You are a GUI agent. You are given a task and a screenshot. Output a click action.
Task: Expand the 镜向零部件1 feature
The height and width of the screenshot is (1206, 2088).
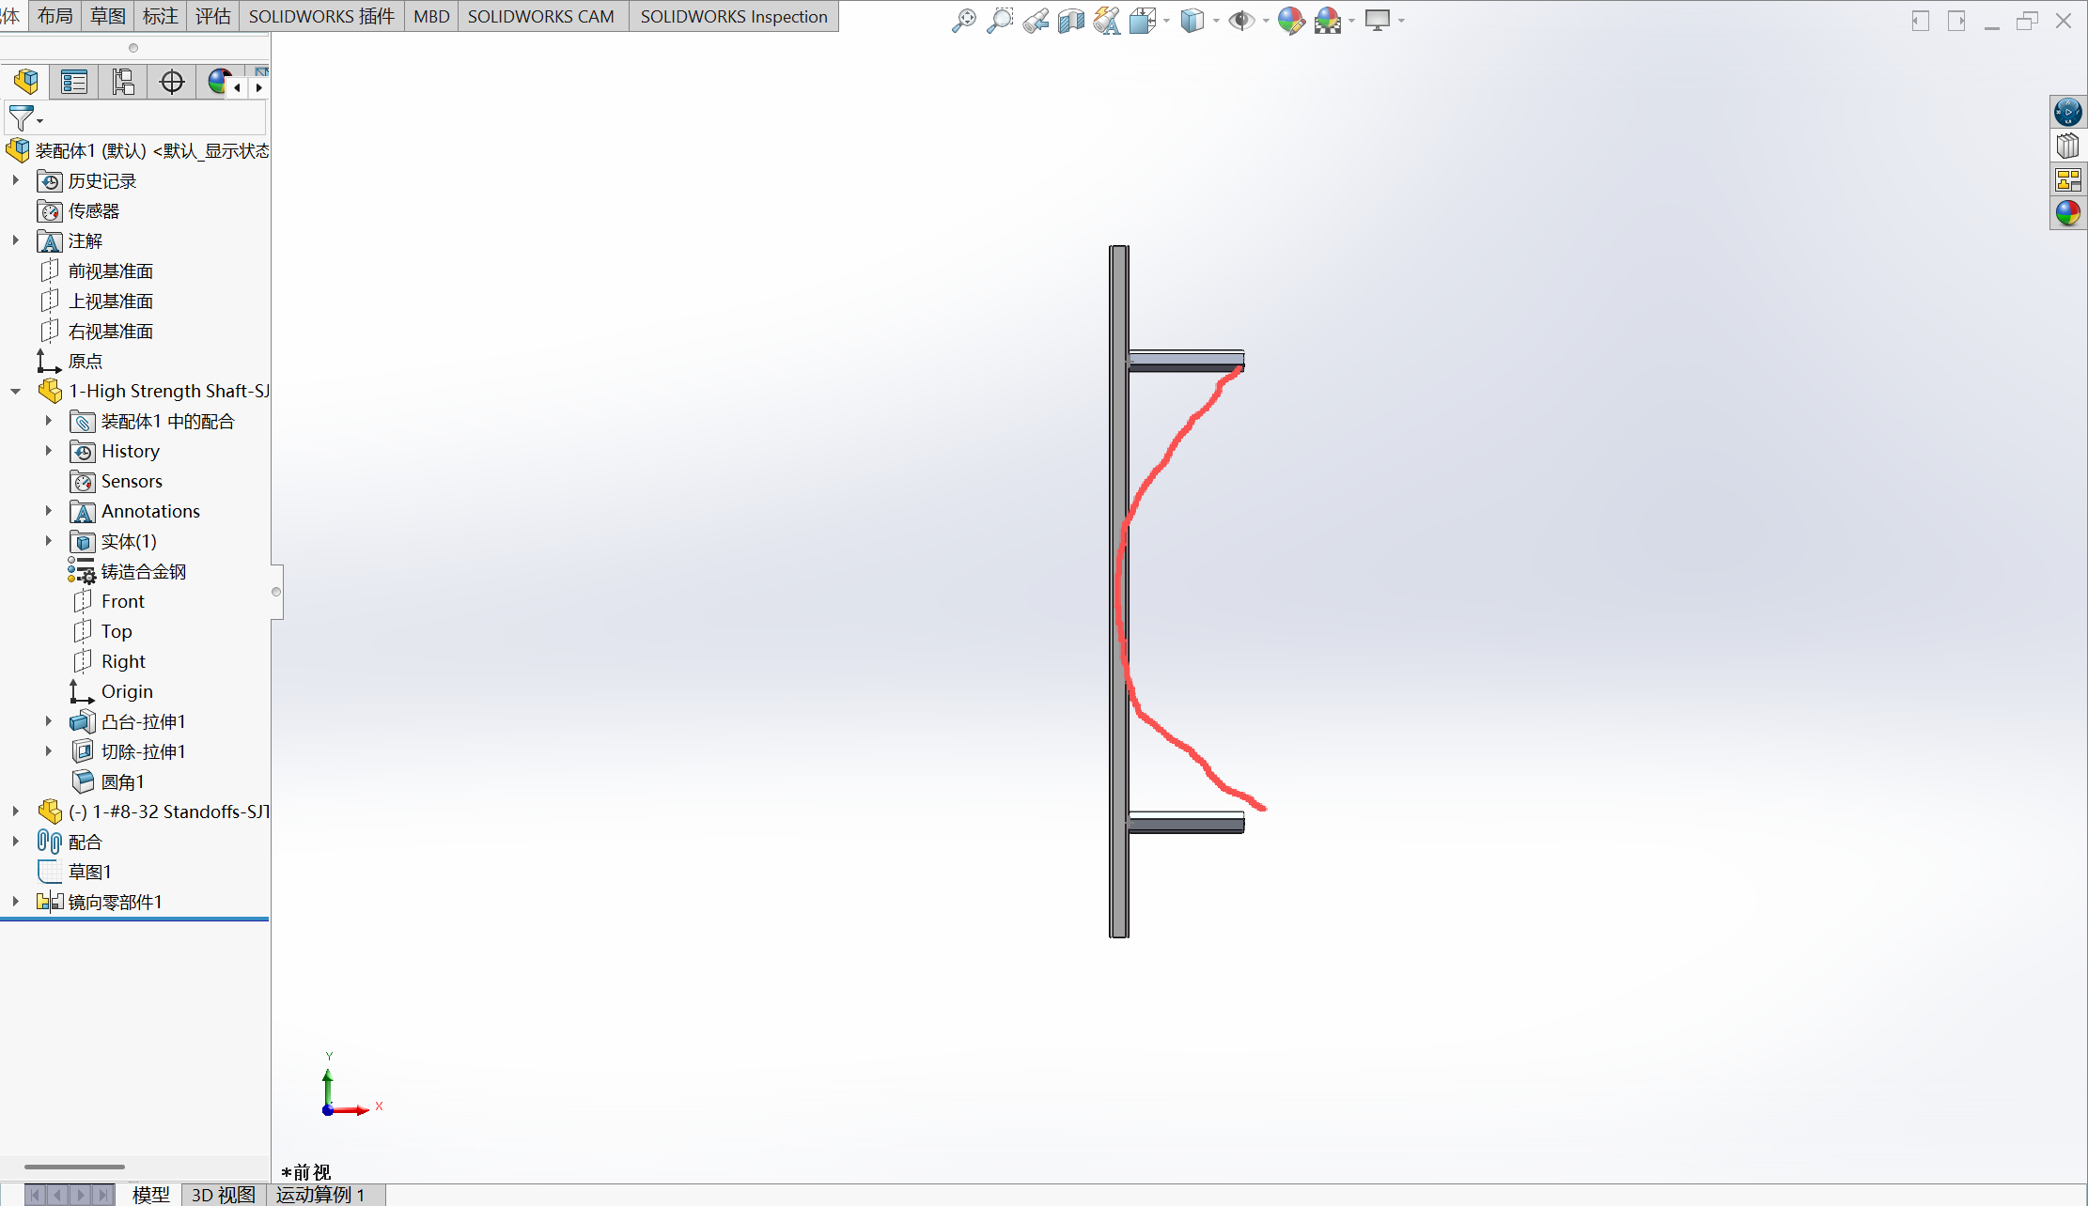(15, 902)
